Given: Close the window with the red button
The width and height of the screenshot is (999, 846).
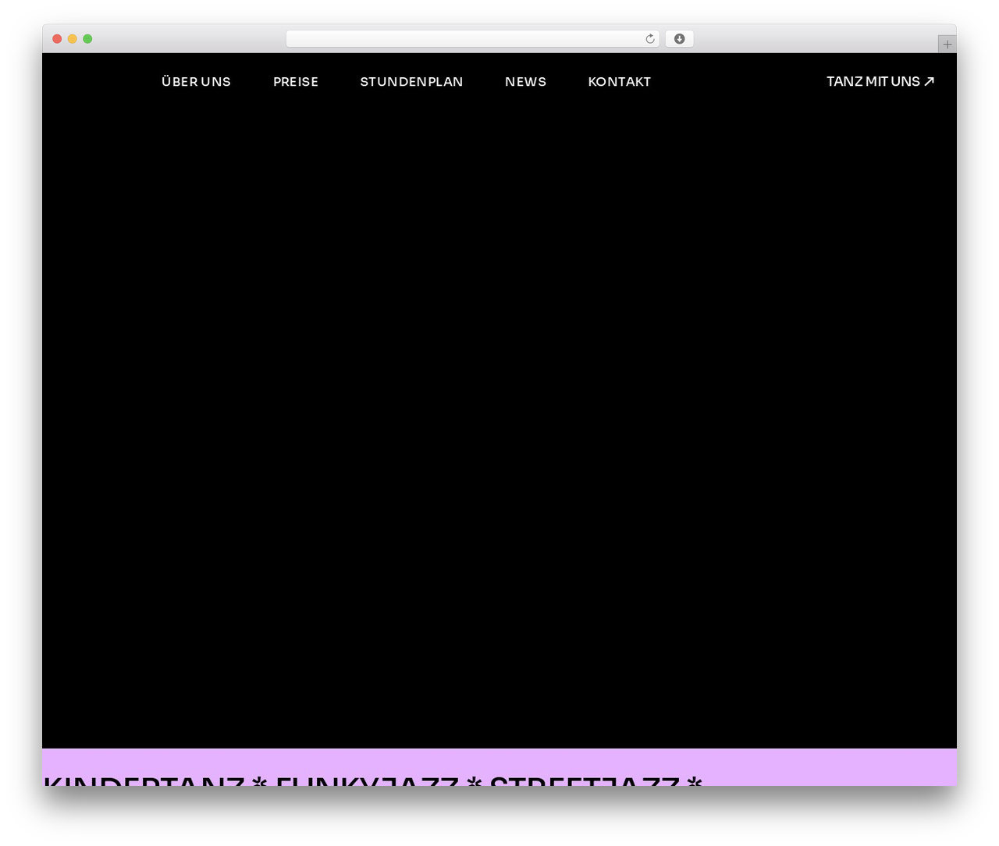Looking at the screenshot, I should [57, 39].
